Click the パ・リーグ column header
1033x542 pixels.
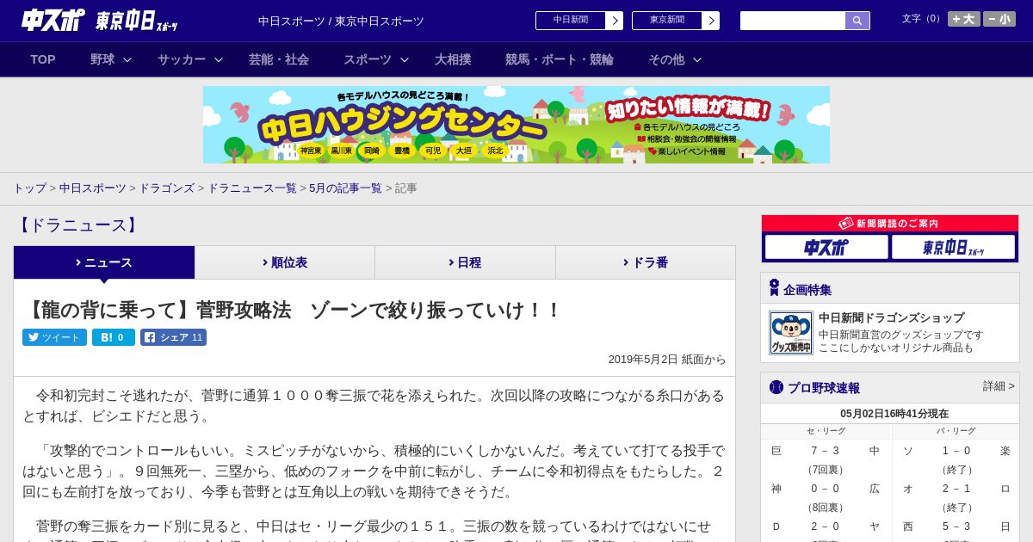pos(956,431)
